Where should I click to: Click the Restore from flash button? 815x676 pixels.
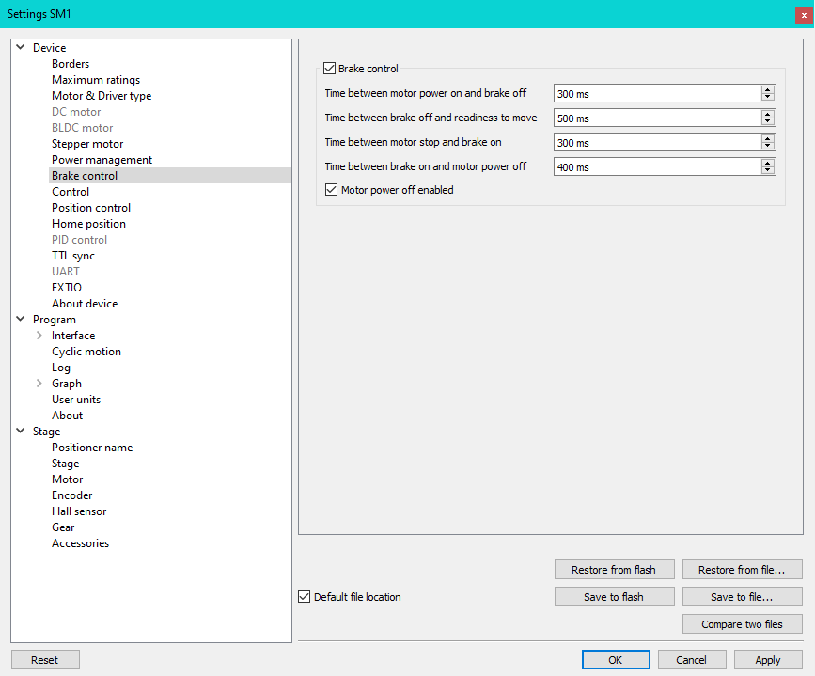[614, 569]
